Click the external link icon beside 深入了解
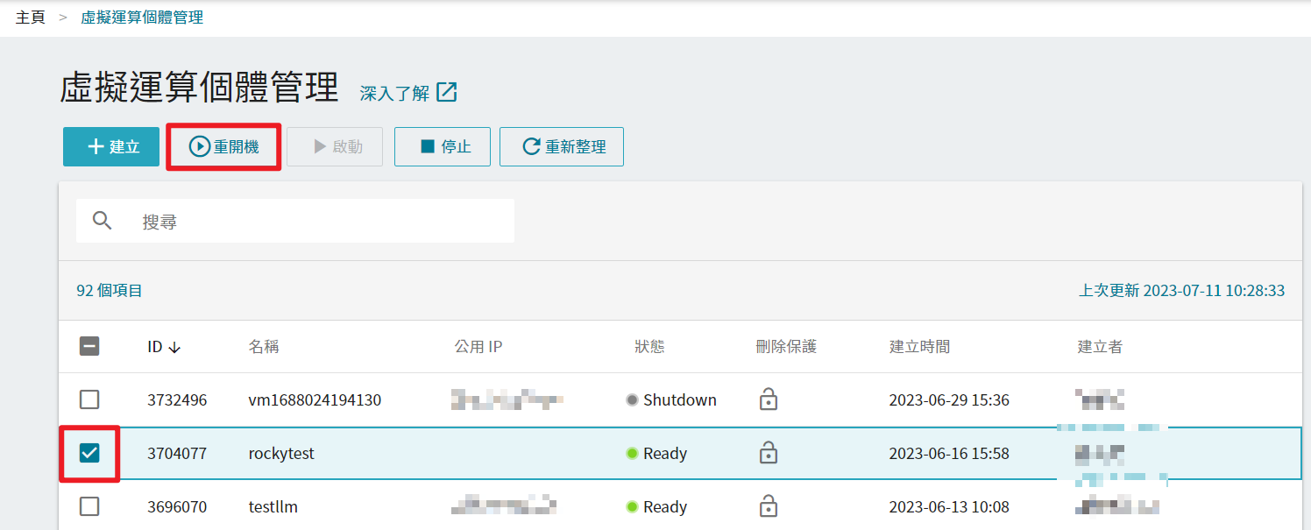The image size is (1311, 530). pos(447,92)
